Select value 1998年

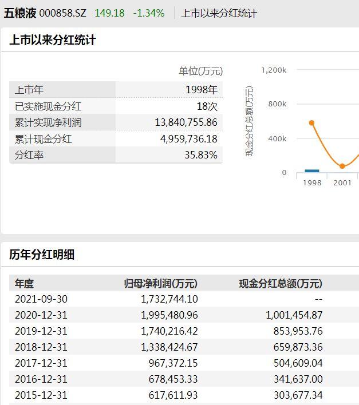[202, 90]
